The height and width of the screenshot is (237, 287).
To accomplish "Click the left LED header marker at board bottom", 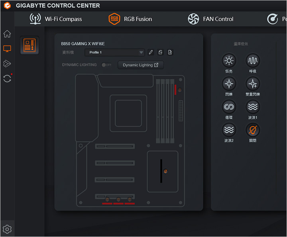I will (x=107, y=199).
